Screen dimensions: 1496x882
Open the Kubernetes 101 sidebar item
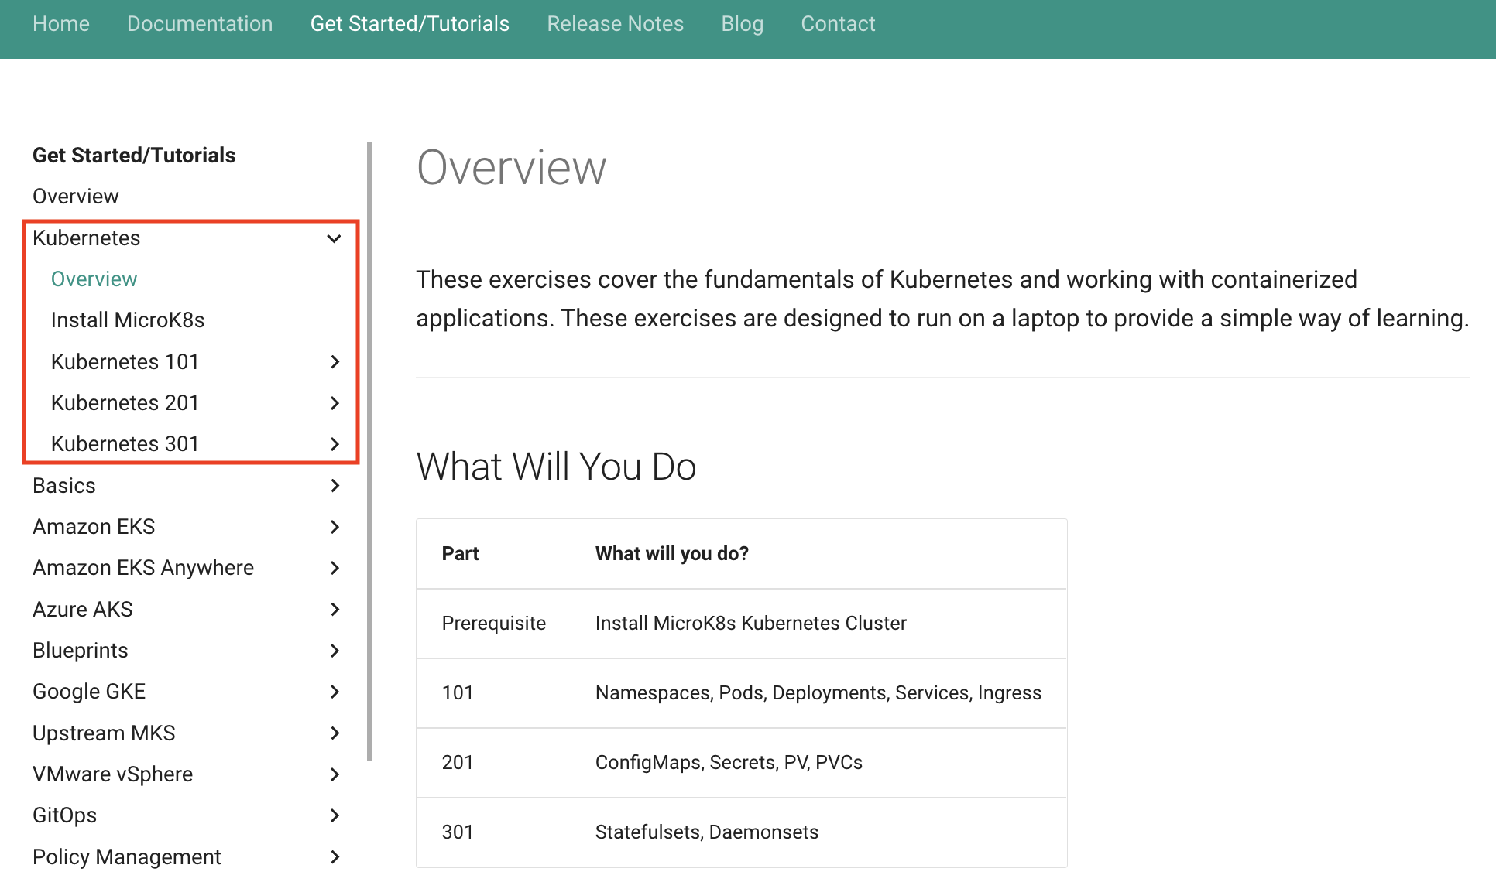tap(125, 362)
